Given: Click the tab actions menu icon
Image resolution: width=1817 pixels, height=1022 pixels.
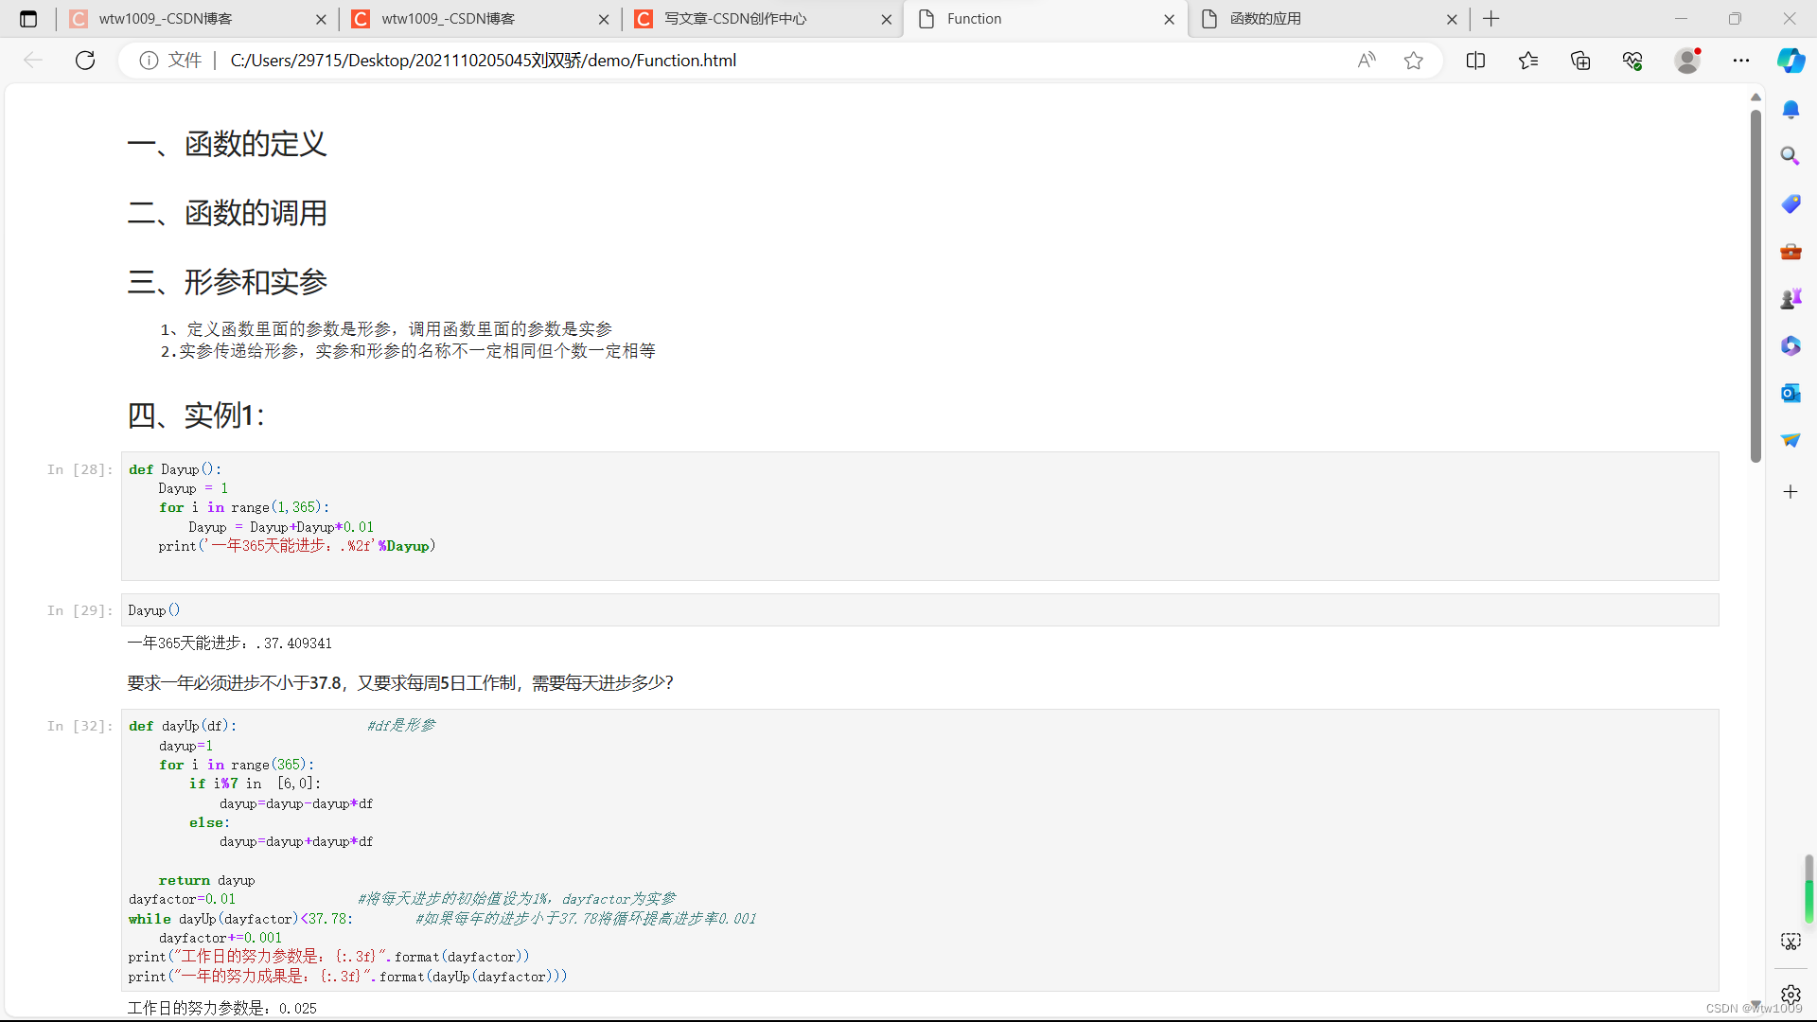Looking at the screenshot, I should (28, 19).
